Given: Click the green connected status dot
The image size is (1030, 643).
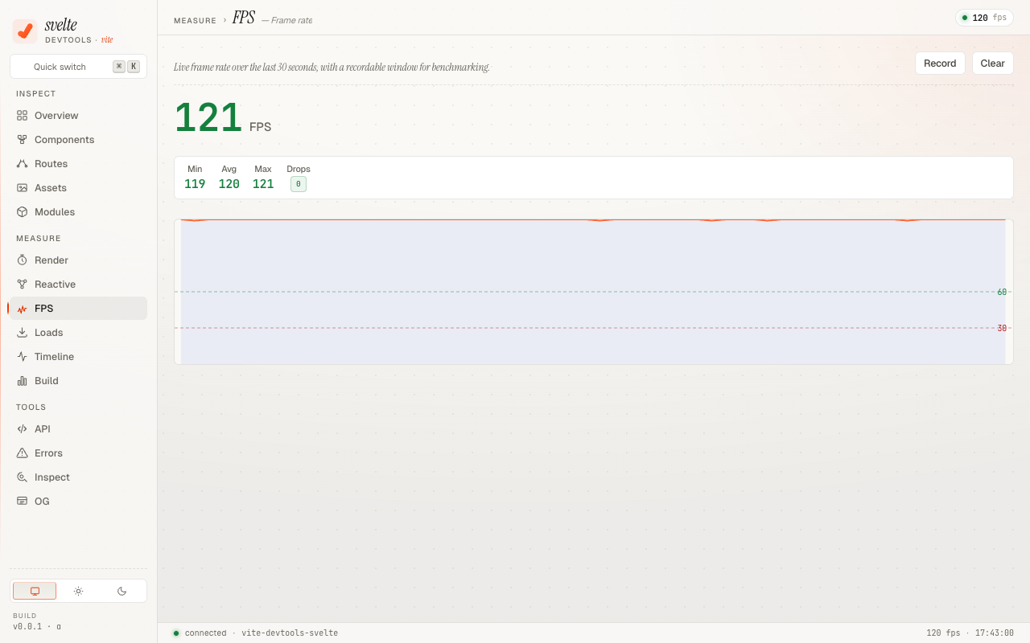Looking at the screenshot, I should tap(176, 633).
